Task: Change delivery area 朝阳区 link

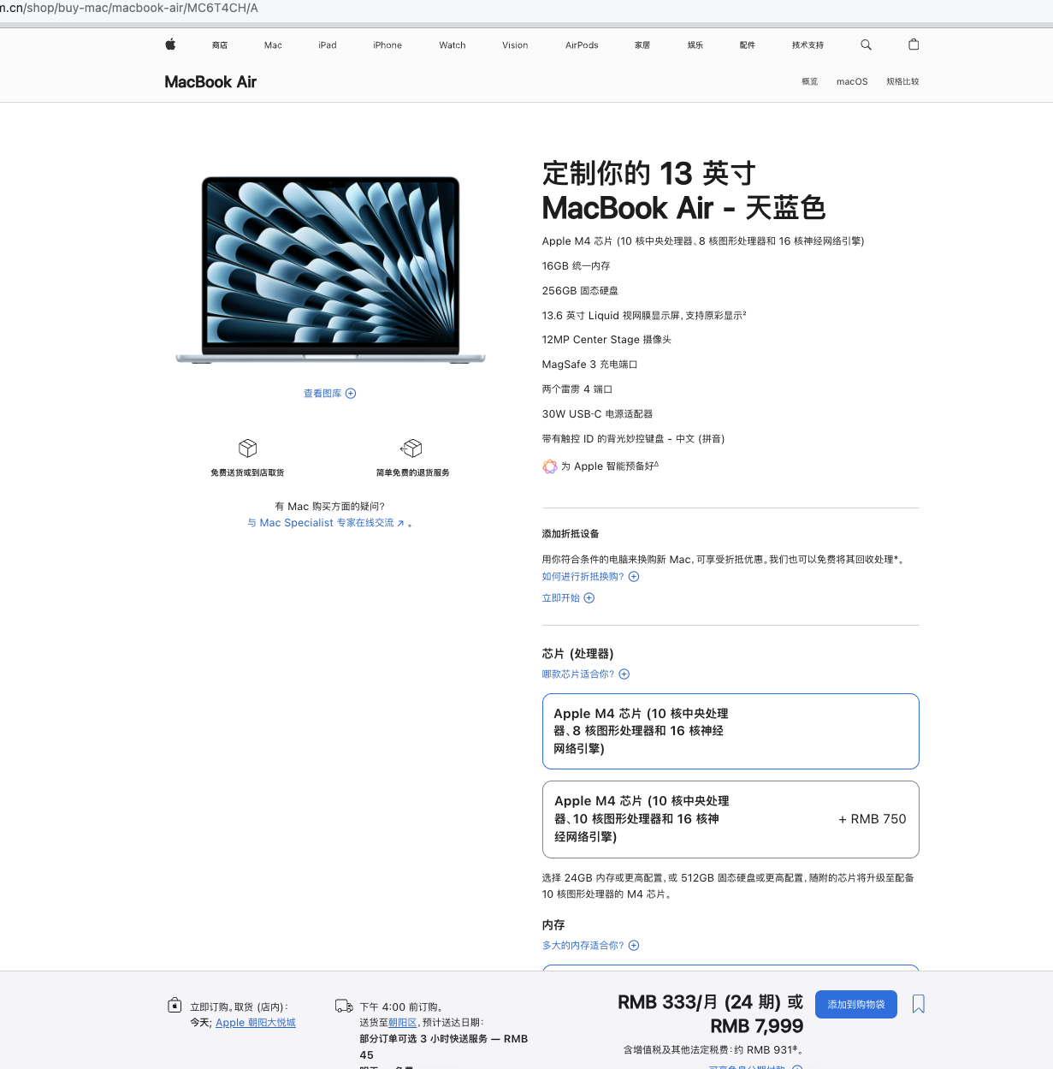Action: tap(402, 1023)
